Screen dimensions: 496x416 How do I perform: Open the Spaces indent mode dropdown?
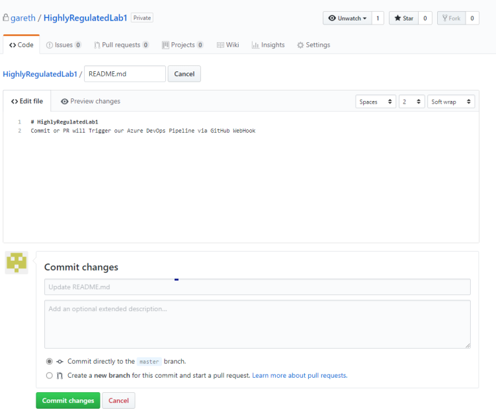click(x=376, y=102)
